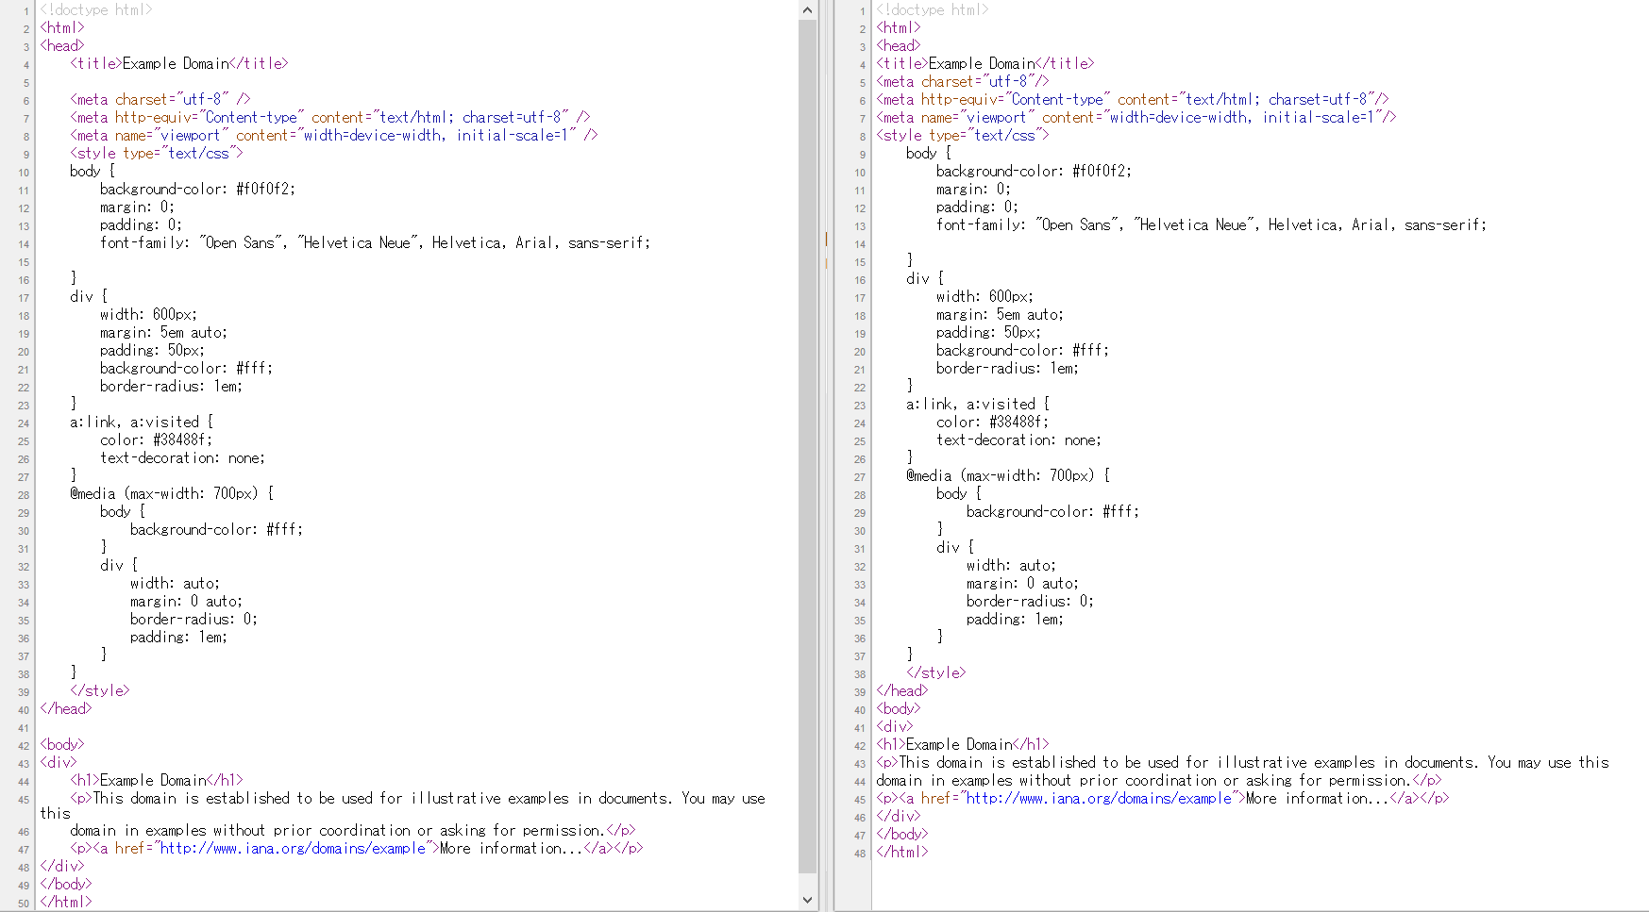Click line number 43 in the right gutter
This screenshot has height=912, width=1649.
pyautogui.click(x=860, y=764)
